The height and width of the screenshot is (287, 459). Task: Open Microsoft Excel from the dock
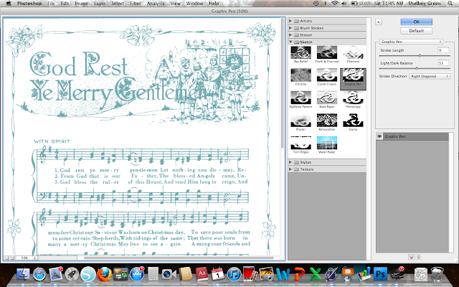tap(316, 274)
